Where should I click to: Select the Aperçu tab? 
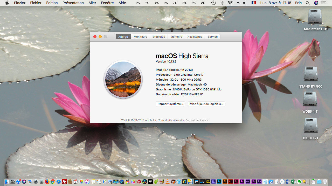123,37
